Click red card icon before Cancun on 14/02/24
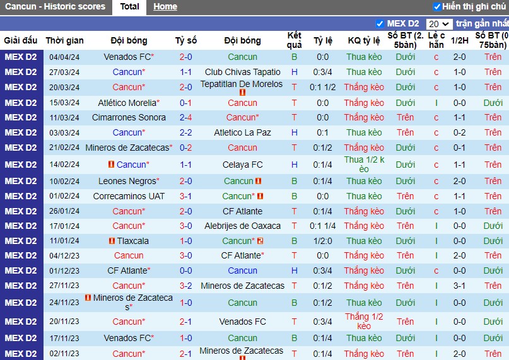 pyautogui.click(x=112, y=165)
